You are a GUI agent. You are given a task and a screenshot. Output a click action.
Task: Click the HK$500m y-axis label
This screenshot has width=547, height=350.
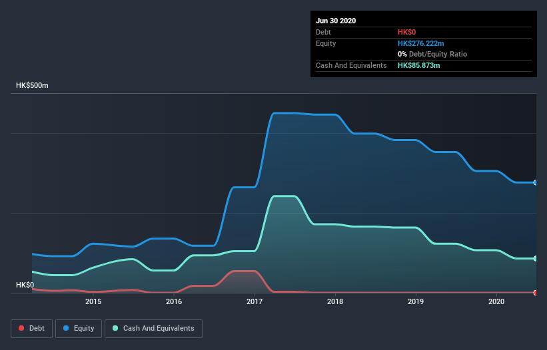pos(32,85)
